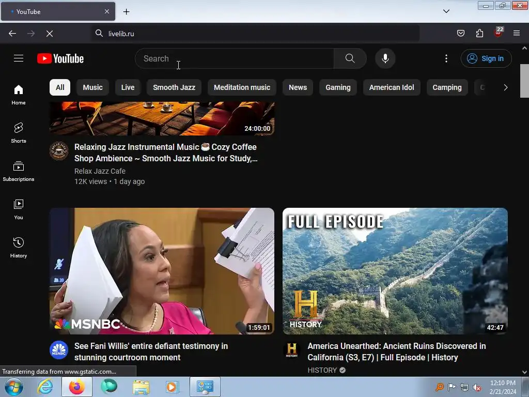The width and height of the screenshot is (529, 397).
Task: Open History from the sidebar
Action: tap(19, 248)
